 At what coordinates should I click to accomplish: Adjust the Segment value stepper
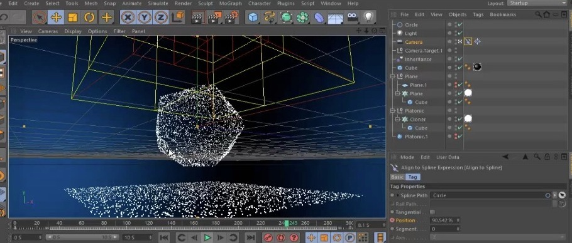click(458, 229)
